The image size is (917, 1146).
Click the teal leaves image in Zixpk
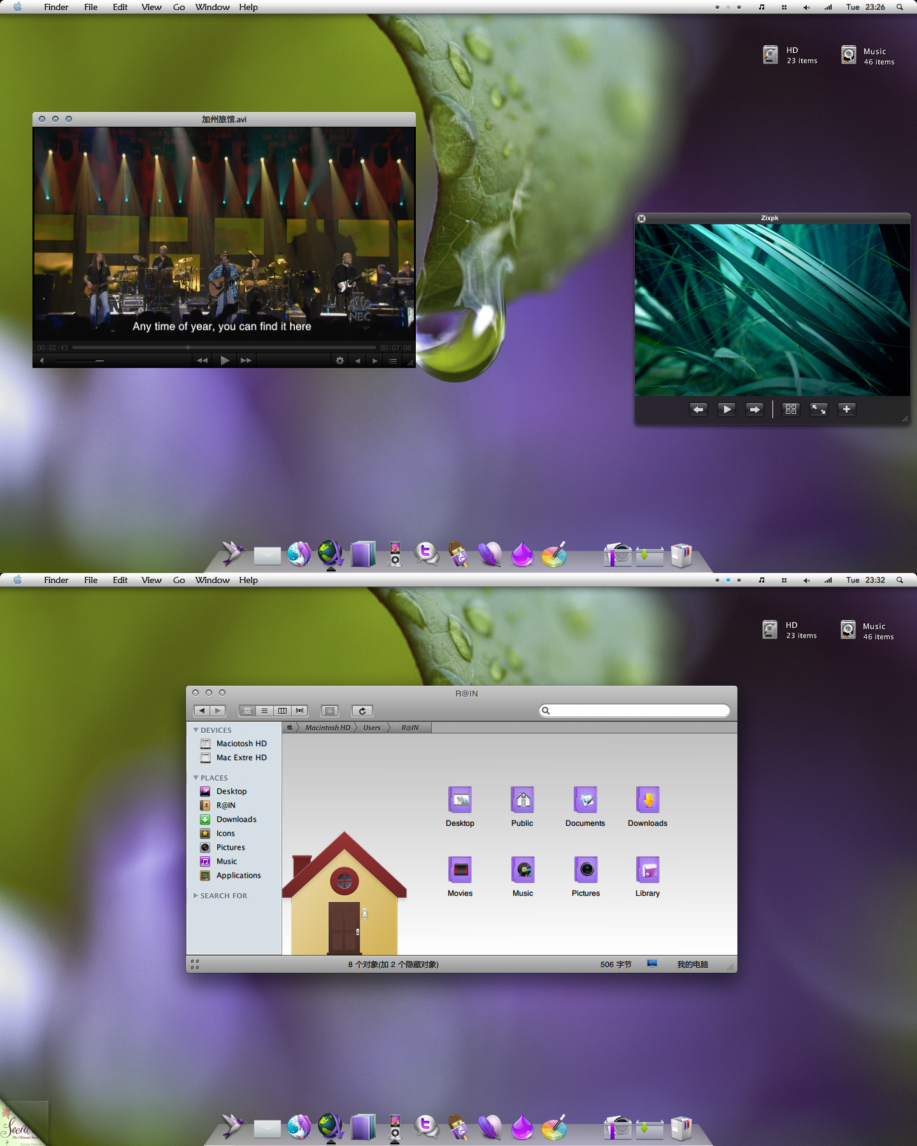click(x=772, y=310)
